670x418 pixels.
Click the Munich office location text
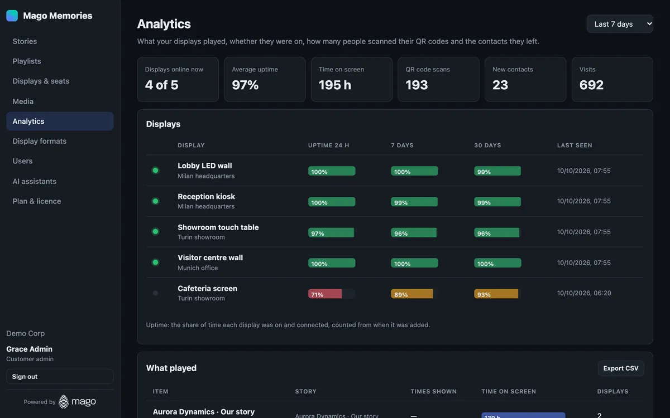tap(198, 268)
